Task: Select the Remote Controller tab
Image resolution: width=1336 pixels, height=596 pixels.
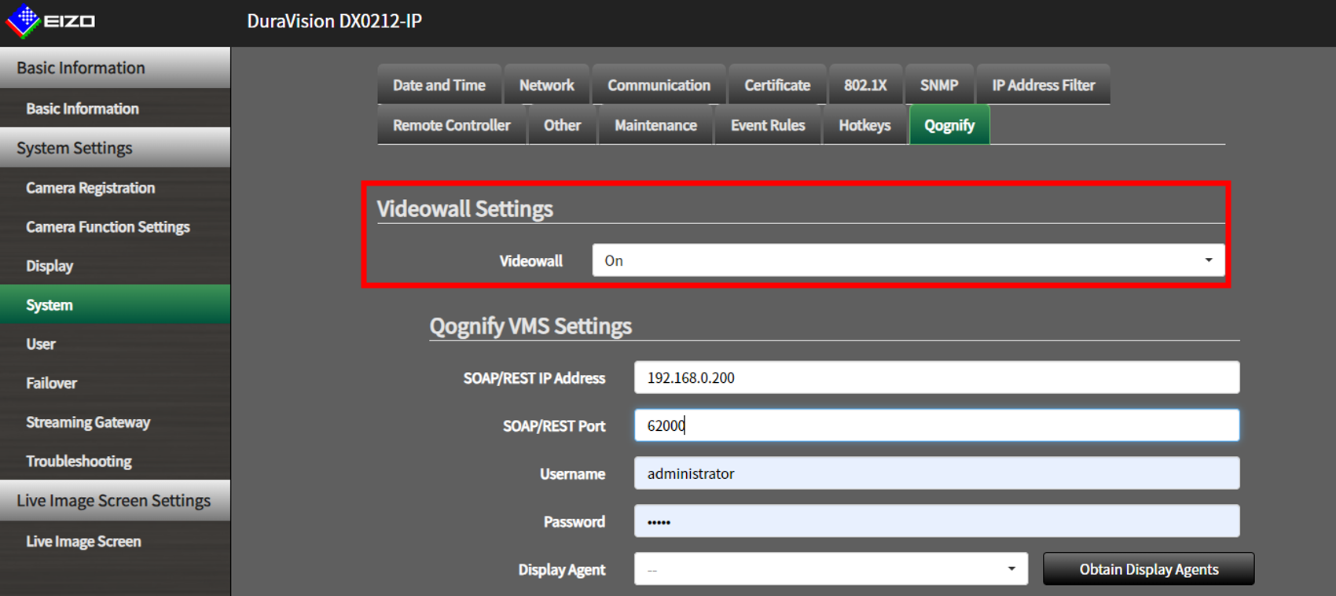Action: (451, 125)
